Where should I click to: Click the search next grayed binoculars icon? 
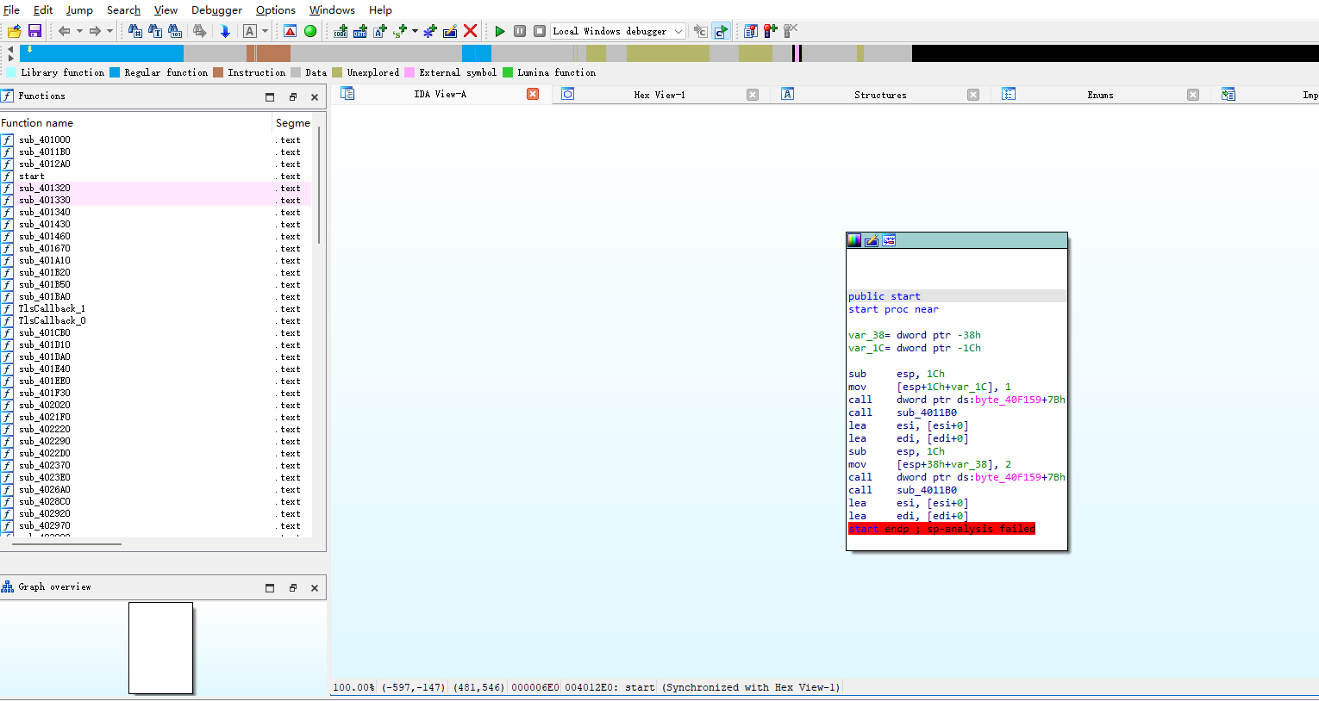200,31
